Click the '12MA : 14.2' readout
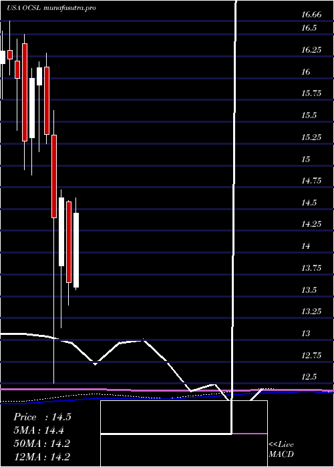The height and width of the screenshot is (467, 334). coord(41,456)
